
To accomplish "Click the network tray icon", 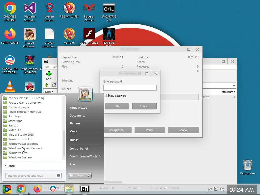I will click(216, 189).
